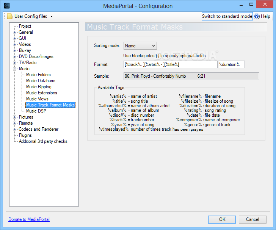Click the '%genre%' tag text
Image resolution: width=276 pixels, height=230 pixels.
193,125
